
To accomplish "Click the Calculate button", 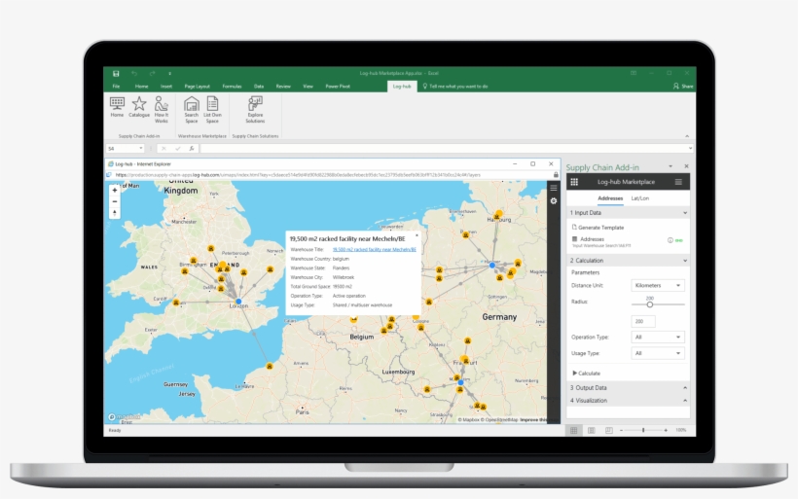I will pyautogui.click(x=586, y=373).
